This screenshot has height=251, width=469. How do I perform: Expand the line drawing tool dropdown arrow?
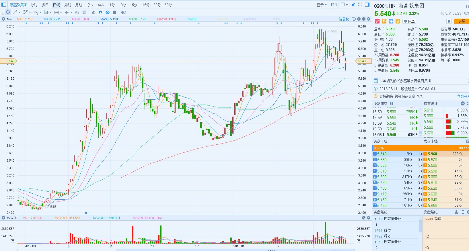point(20,12)
